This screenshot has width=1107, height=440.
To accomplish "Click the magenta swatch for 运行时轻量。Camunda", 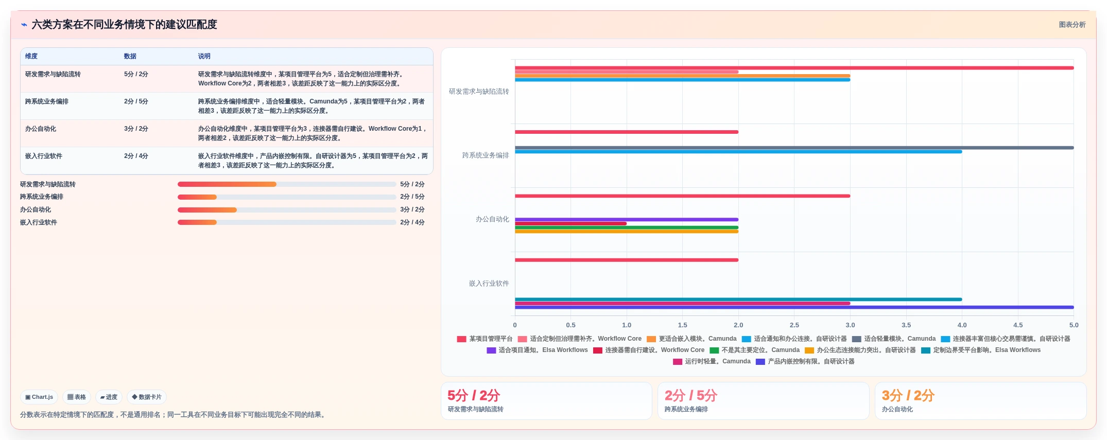I will pos(678,362).
